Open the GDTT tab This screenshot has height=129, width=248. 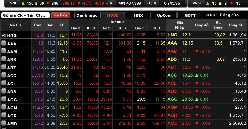pos(190,15)
